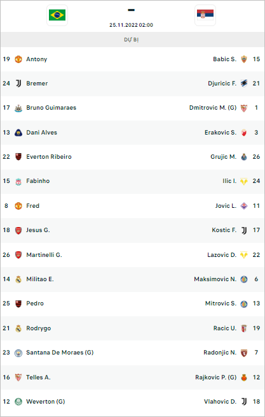
Task: Click Manchester City crest beside Santana De Moraes
Action: (18, 353)
